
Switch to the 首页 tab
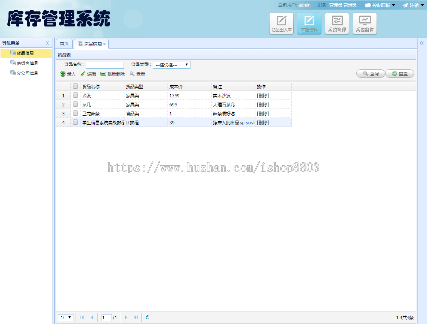64,43
